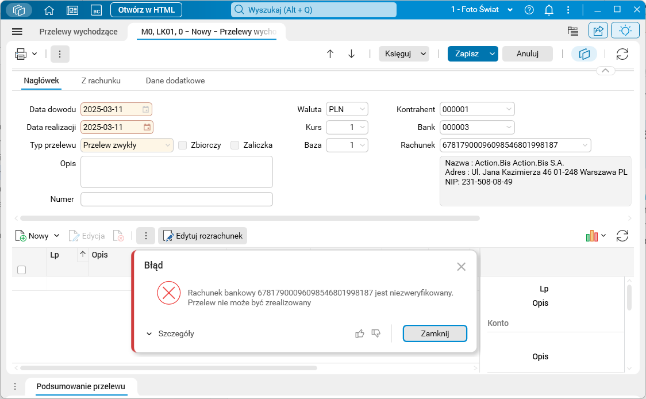This screenshot has width=646, height=399.
Task: Click the lightbulb tips icon
Action: (625, 31)
